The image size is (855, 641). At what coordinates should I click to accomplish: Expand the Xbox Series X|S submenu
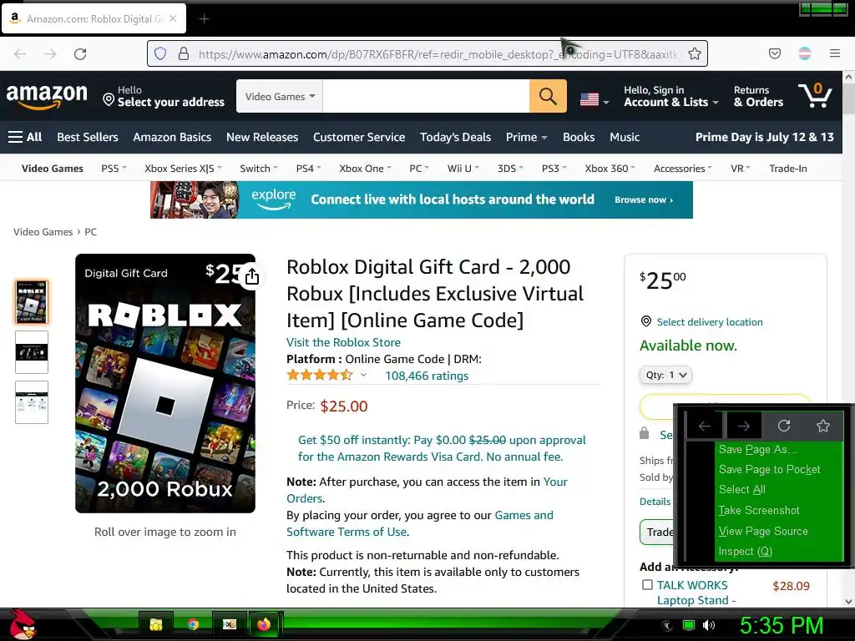[x=183, y=169]
